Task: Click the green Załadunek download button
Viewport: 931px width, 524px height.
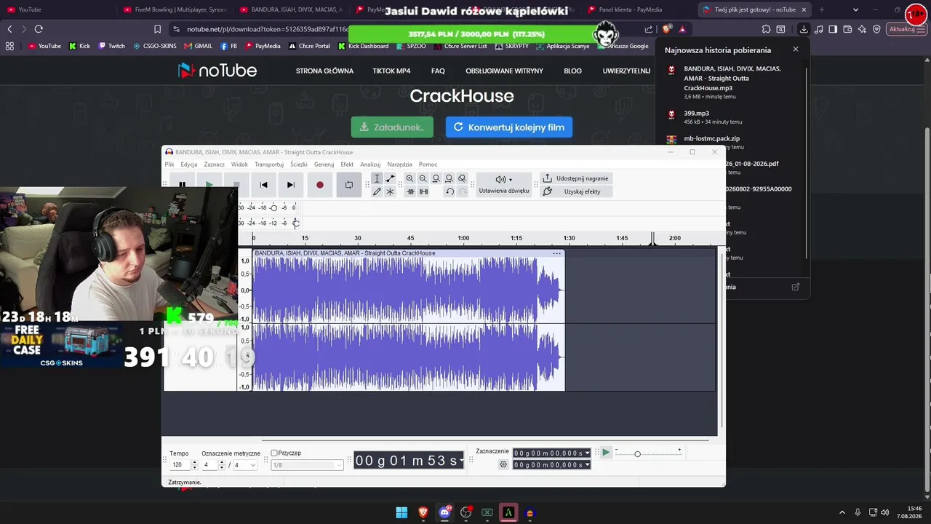Action: 392,127
